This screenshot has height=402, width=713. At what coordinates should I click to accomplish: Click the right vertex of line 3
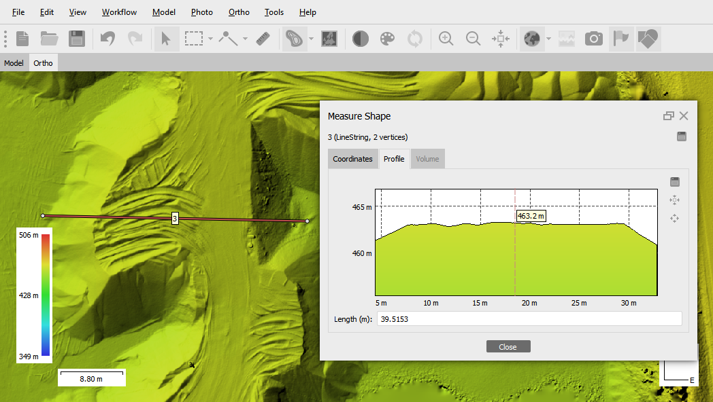pyautogui.click(x=308, y=221)
